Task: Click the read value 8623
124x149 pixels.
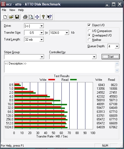Action: [x=114, y=85]
